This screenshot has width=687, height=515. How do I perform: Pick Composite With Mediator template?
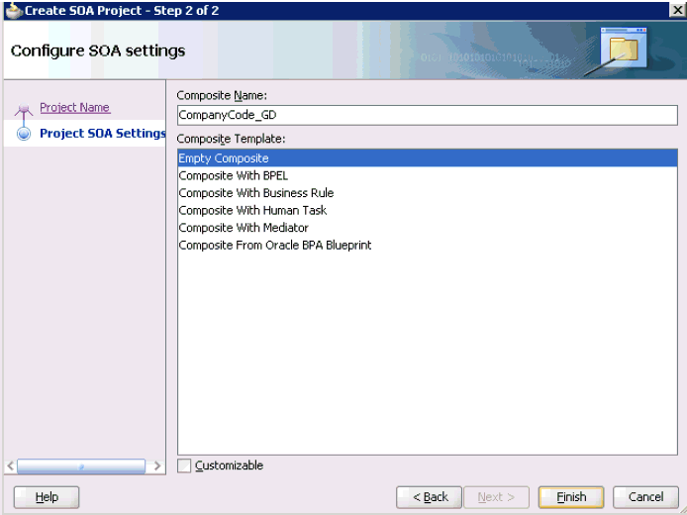428,228
